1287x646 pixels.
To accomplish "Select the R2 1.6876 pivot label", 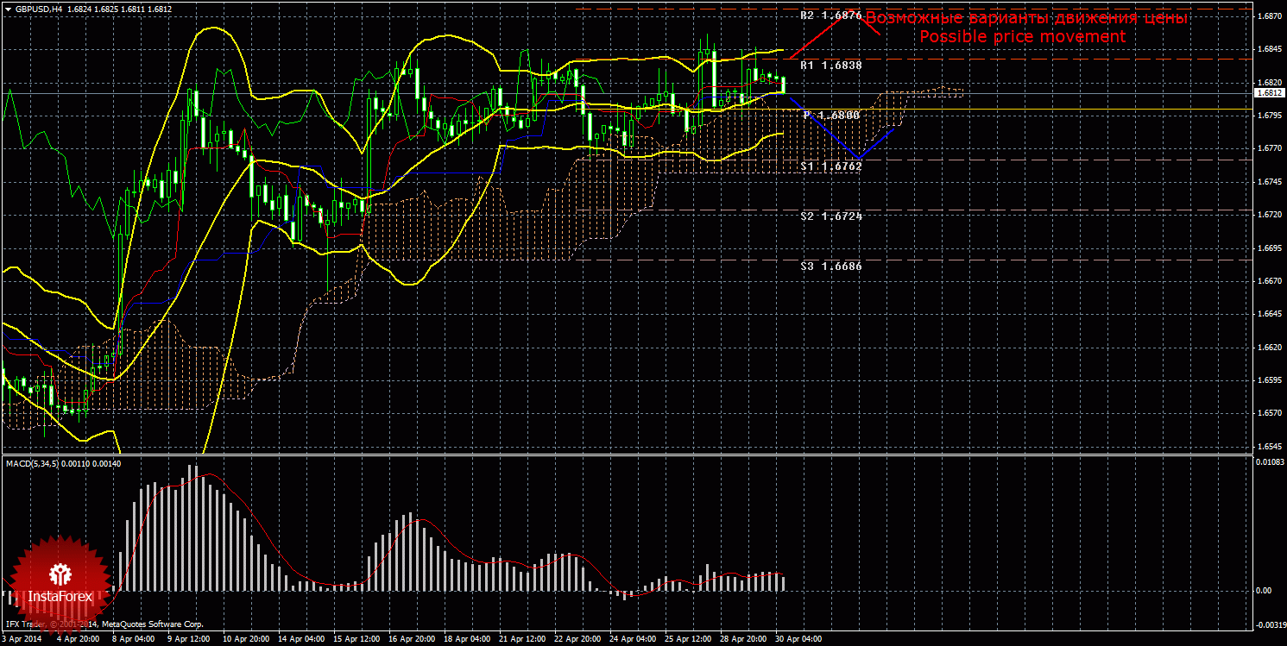I will [x=830, y=16].
